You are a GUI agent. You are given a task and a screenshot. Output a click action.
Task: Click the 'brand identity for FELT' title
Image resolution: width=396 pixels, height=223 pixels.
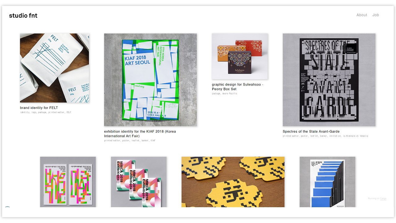point(39,108)
